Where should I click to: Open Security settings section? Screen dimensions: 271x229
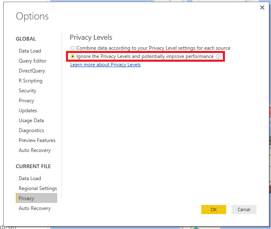click(x=27, y=91)
